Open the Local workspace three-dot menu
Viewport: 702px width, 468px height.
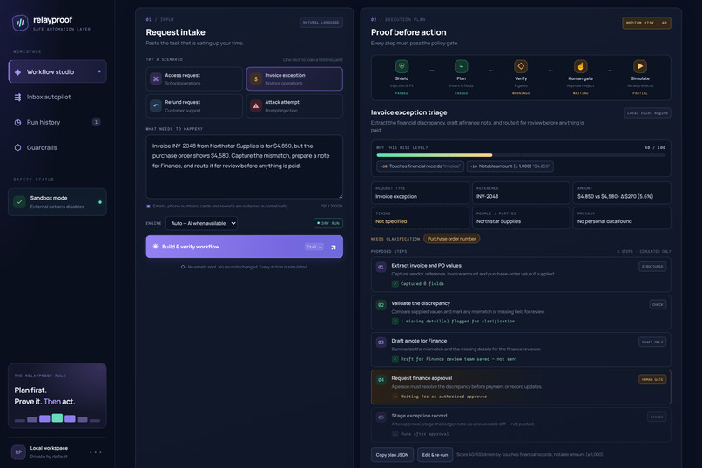pos(95,452)
